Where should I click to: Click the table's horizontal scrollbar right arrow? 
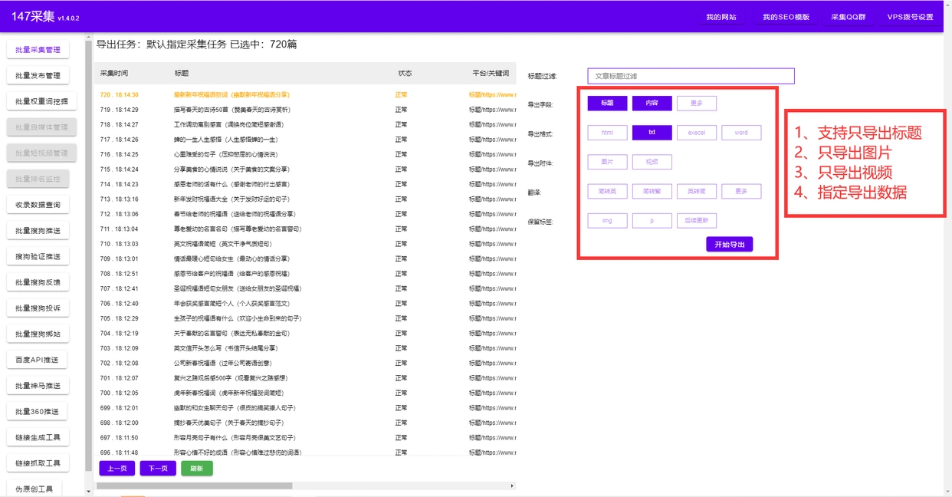(x=512, y=485)
